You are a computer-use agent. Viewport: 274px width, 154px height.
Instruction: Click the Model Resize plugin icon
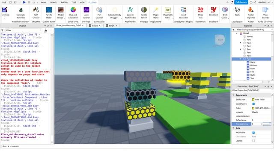point(61,10)
